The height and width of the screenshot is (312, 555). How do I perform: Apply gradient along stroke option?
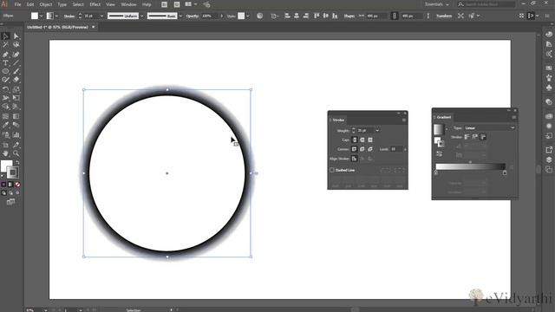pyautogui.click(x=475, y=137)
